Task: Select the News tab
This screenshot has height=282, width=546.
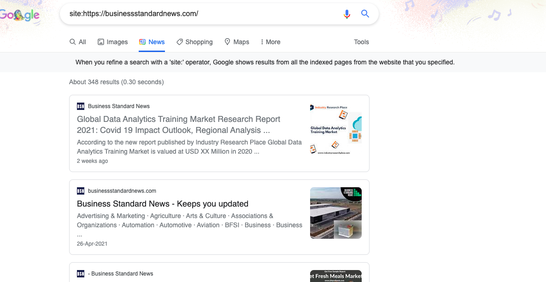Action: (152, 42)
